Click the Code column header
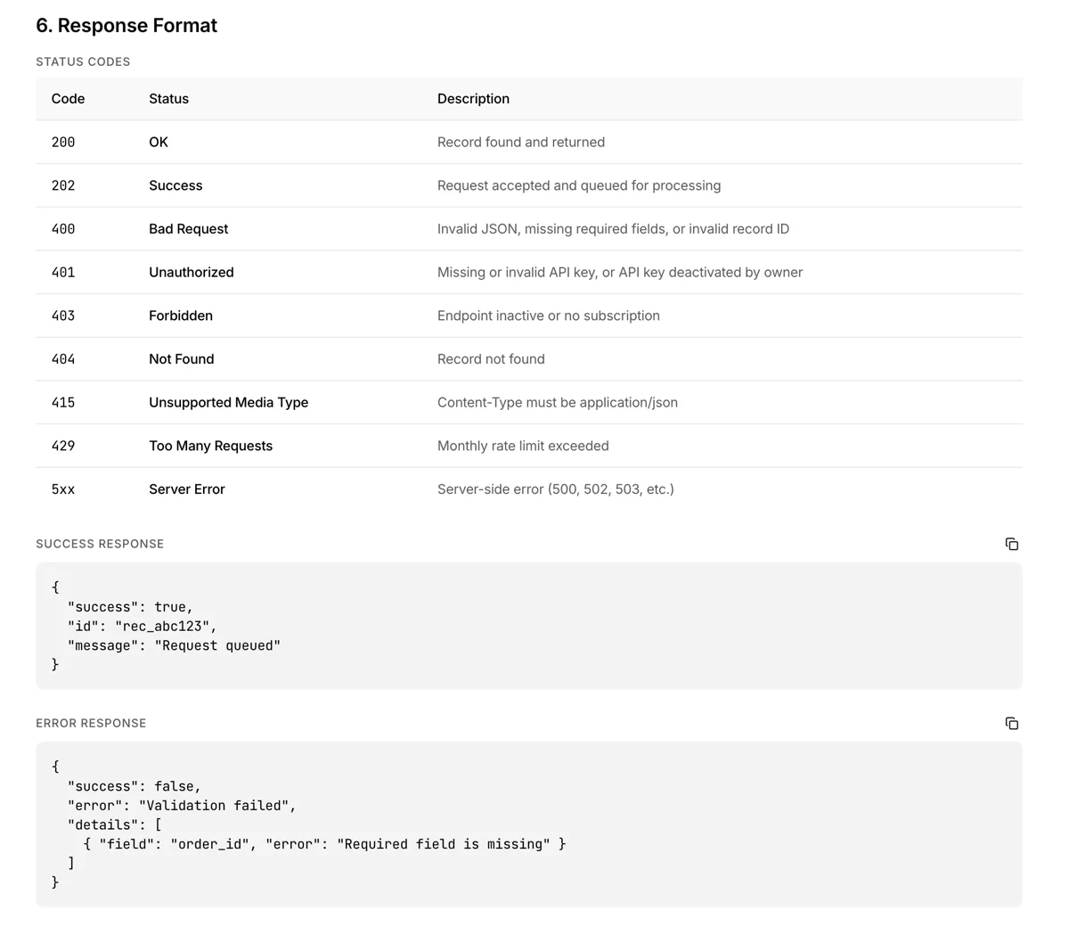 pyautogui.click(x=68, y=98)
